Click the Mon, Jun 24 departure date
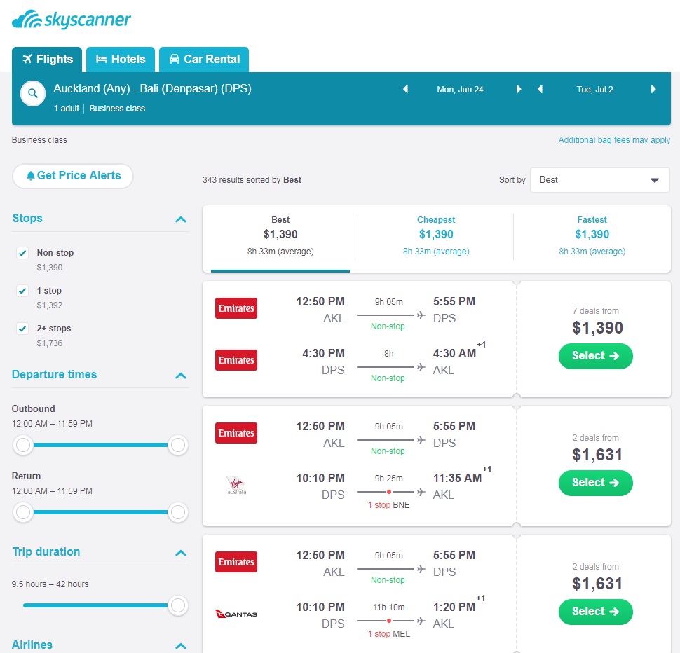The image size is (680, 653). coord(460,90)
